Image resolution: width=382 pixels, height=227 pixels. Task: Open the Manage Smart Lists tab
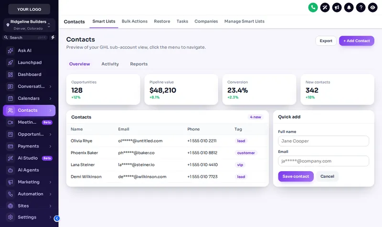tap(244, 21)
